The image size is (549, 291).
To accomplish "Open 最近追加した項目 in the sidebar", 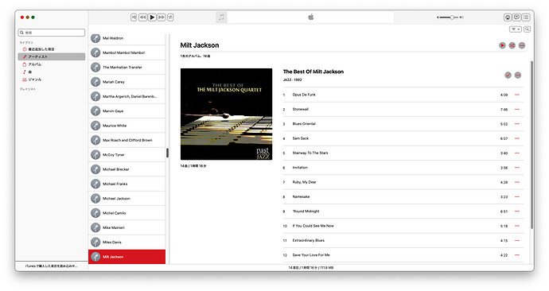I will tap(52, 49).
